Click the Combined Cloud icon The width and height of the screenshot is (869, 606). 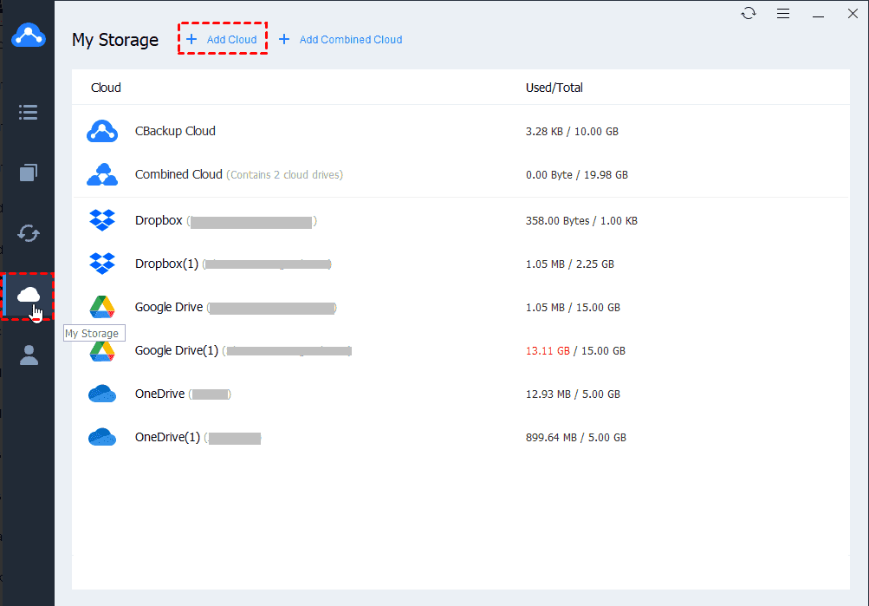(102, 174)
